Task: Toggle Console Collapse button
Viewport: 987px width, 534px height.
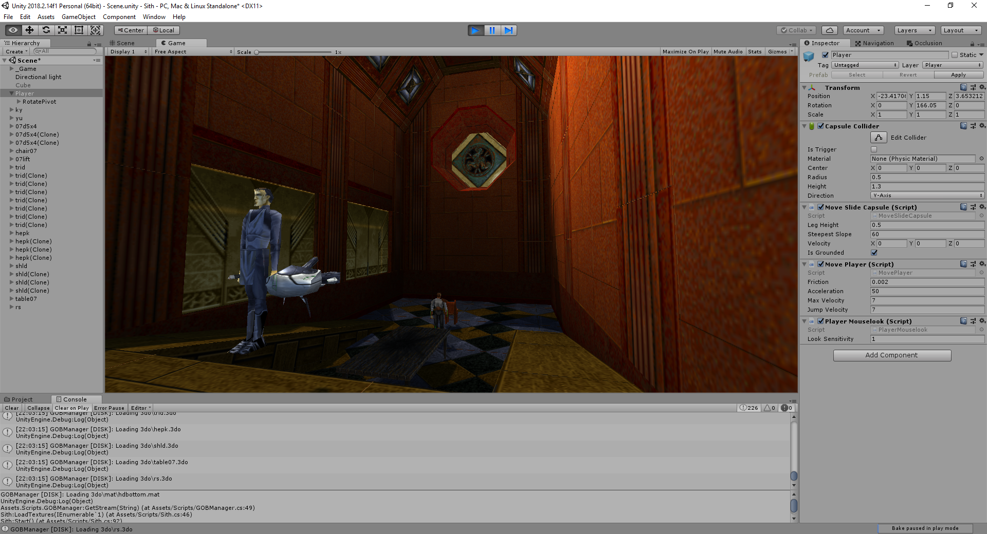Action: coord(39,408)
